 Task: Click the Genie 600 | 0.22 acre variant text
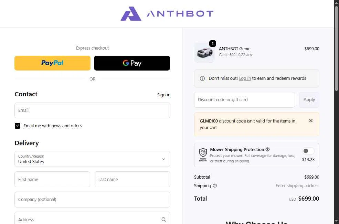[x=236, y=55]
